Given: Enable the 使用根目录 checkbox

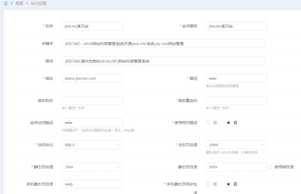Looking at the screenshot, I should (270, 167).
